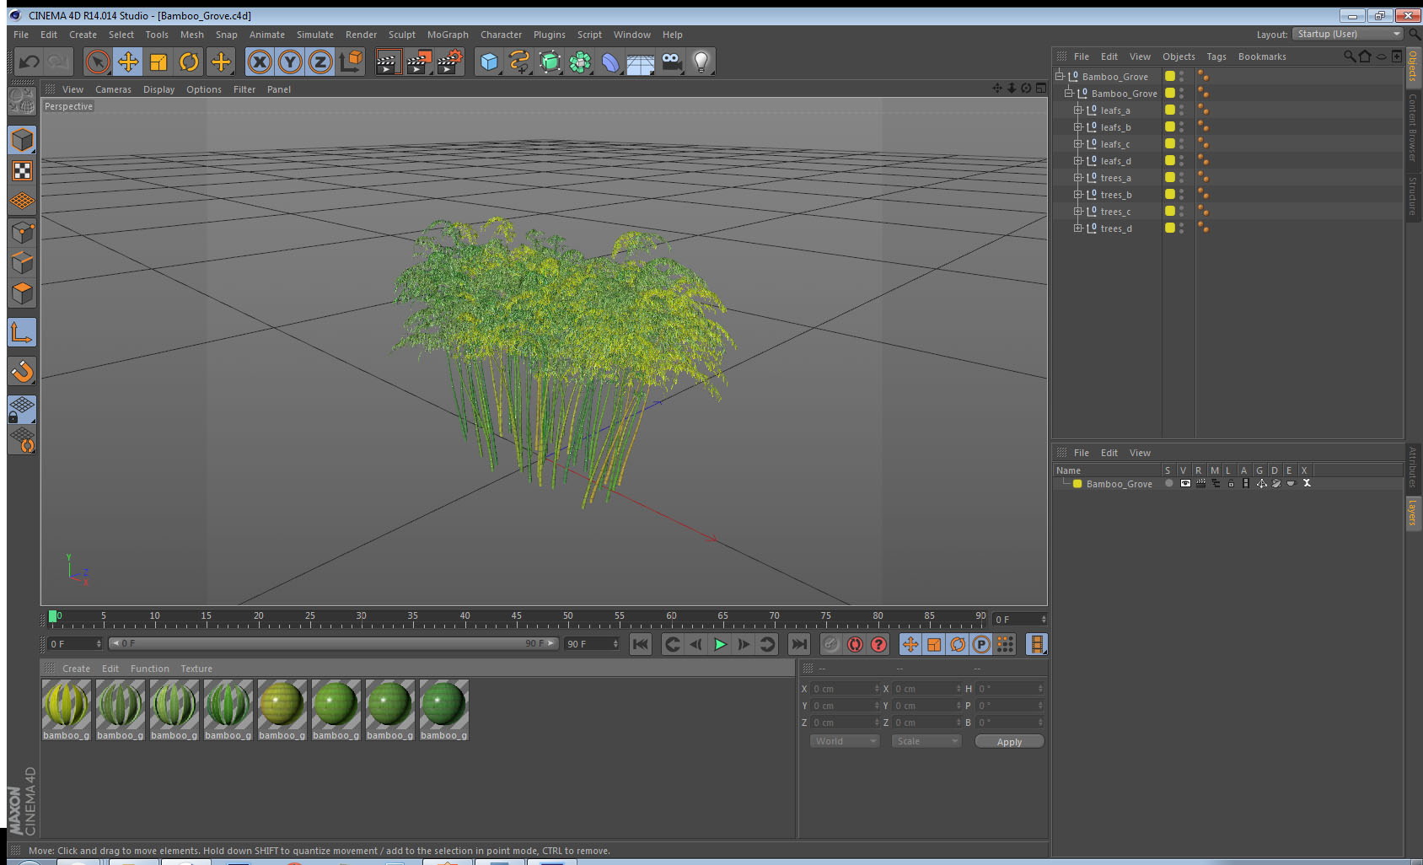Viewport: 1423px width, 865px height.
Task: Click the Apply button
Action: (x=1009, y=742)
